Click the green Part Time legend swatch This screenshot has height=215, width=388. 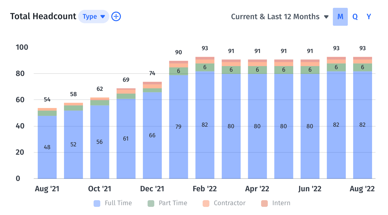click(x=151, y=203)
